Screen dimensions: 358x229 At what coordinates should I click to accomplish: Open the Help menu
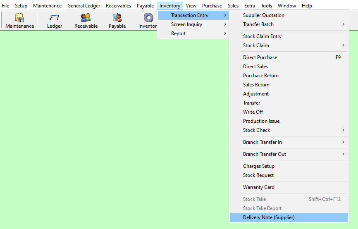[x=307, y=6]
